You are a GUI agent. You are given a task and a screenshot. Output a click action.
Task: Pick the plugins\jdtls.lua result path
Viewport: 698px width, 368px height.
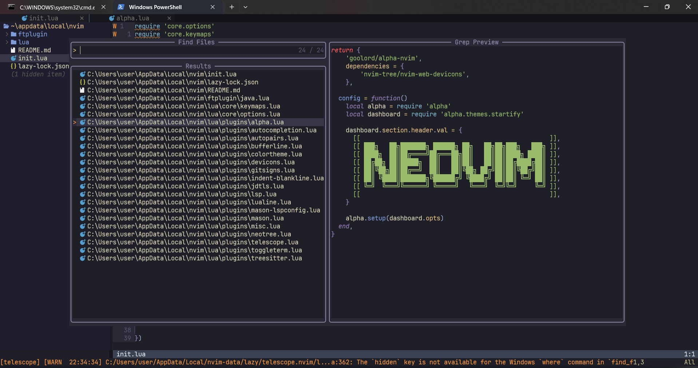click(186, 186)
